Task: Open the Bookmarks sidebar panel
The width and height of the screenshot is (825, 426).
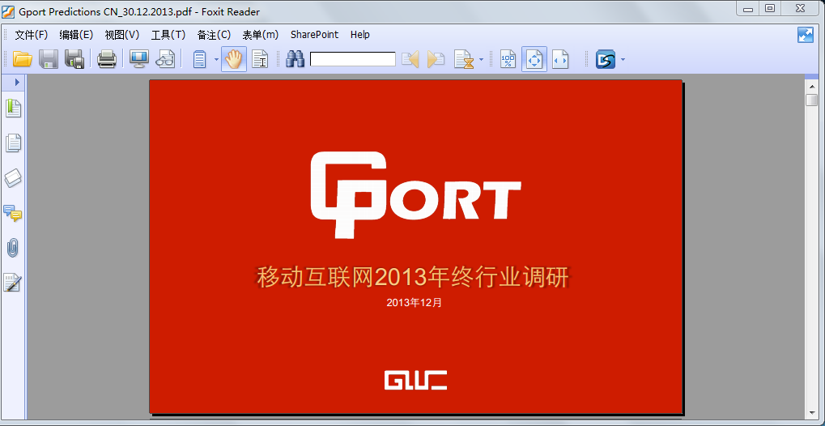Action: 13,109
